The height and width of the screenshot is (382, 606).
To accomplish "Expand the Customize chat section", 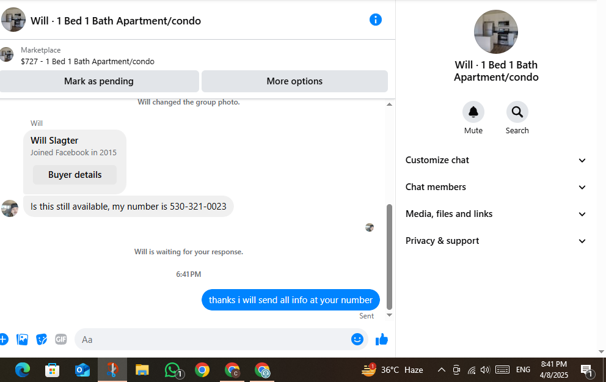I will [x=496, y=160].
